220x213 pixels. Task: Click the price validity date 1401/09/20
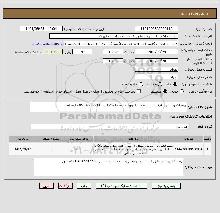click(157, 61)
